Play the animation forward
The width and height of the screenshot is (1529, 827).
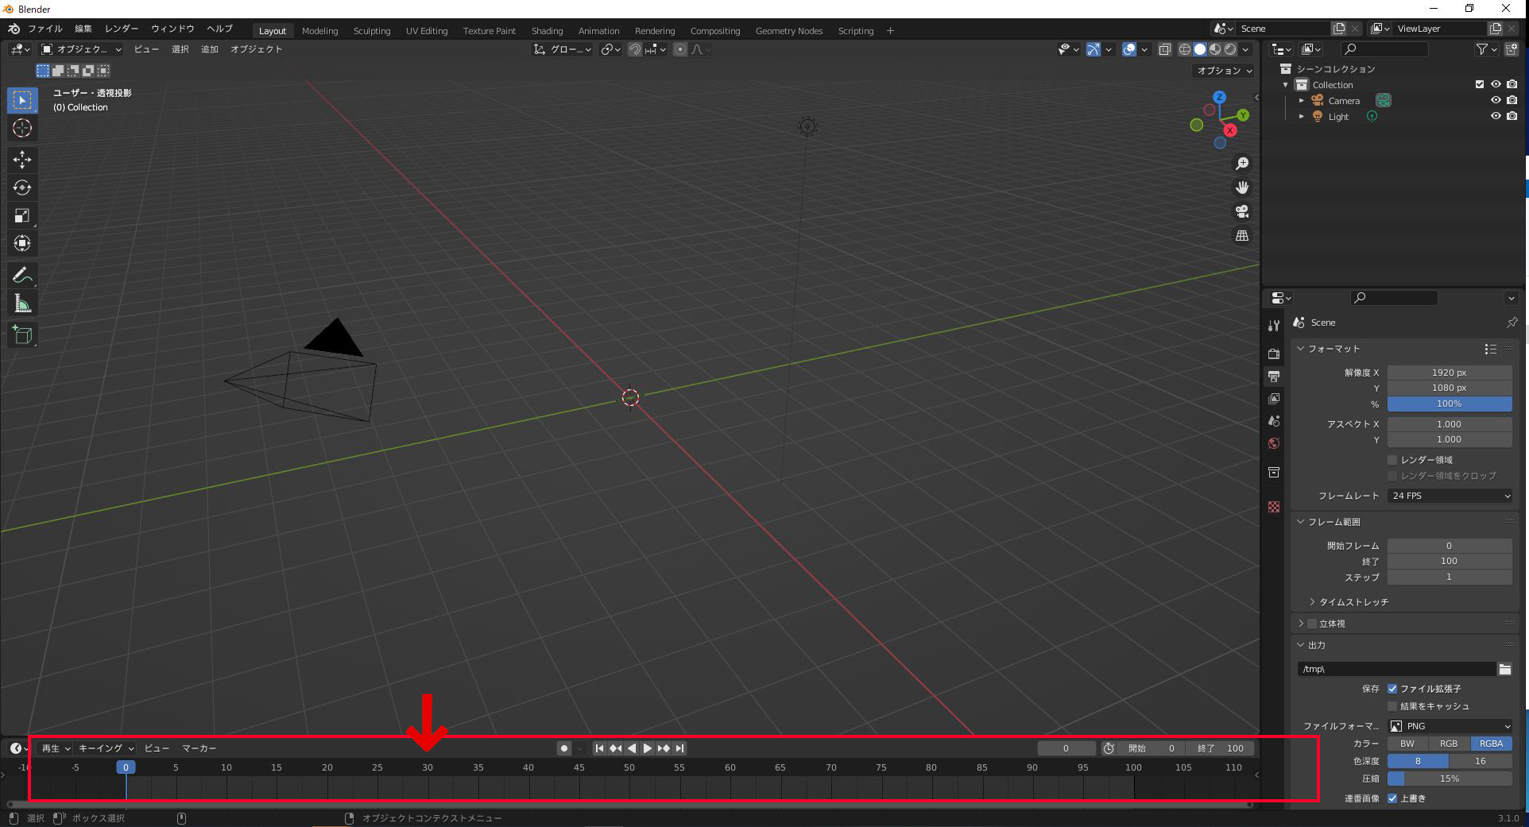pos(648,748)
